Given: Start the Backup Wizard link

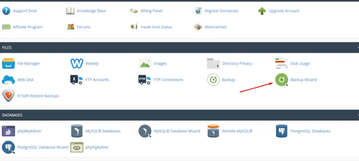Looking at the screenshot, I should click(x=303, y=80).
